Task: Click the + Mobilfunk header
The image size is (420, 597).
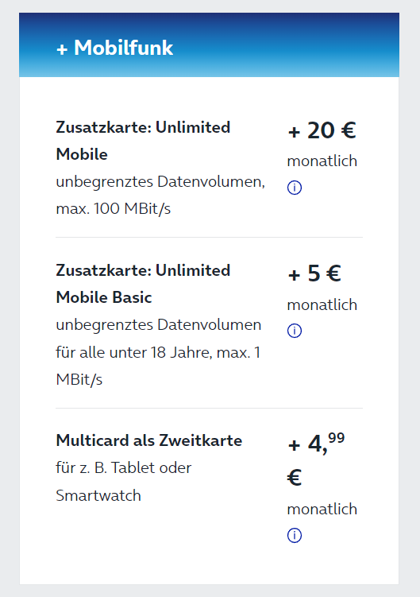Action: coord(210,45)
